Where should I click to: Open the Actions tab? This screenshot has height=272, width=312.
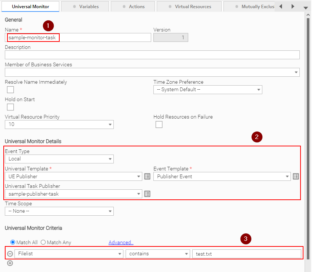pos(133,7)
